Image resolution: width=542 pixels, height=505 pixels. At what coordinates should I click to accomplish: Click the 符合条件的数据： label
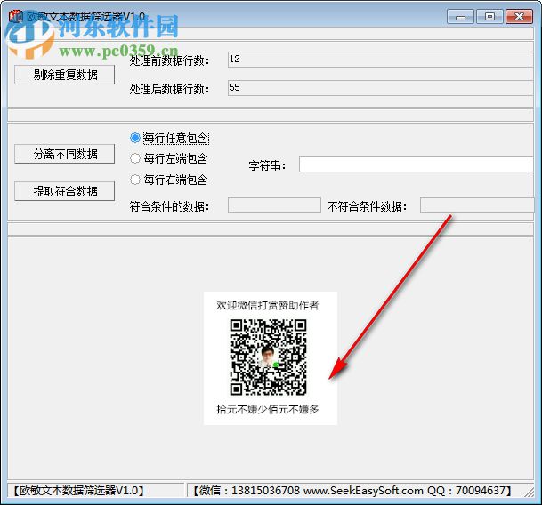(x=170, y=206)
